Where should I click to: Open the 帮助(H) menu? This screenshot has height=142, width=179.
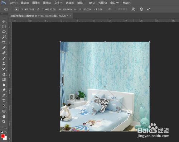pos(127,3)
